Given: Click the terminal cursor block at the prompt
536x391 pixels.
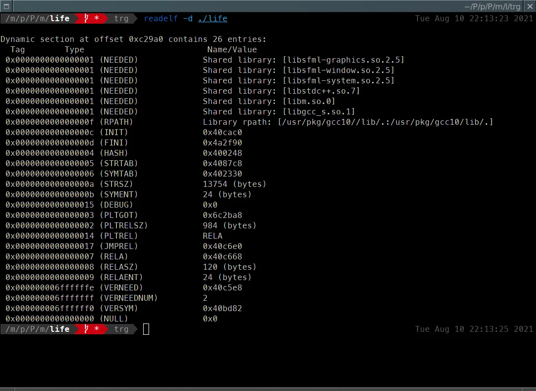Looking at the screenshot, I should click(146, 329).
